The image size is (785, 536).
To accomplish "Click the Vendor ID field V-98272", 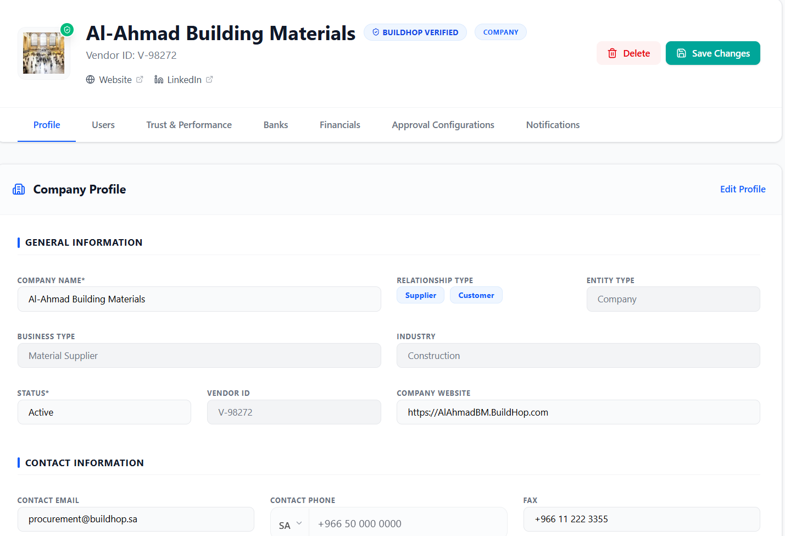I will point(294,412).
